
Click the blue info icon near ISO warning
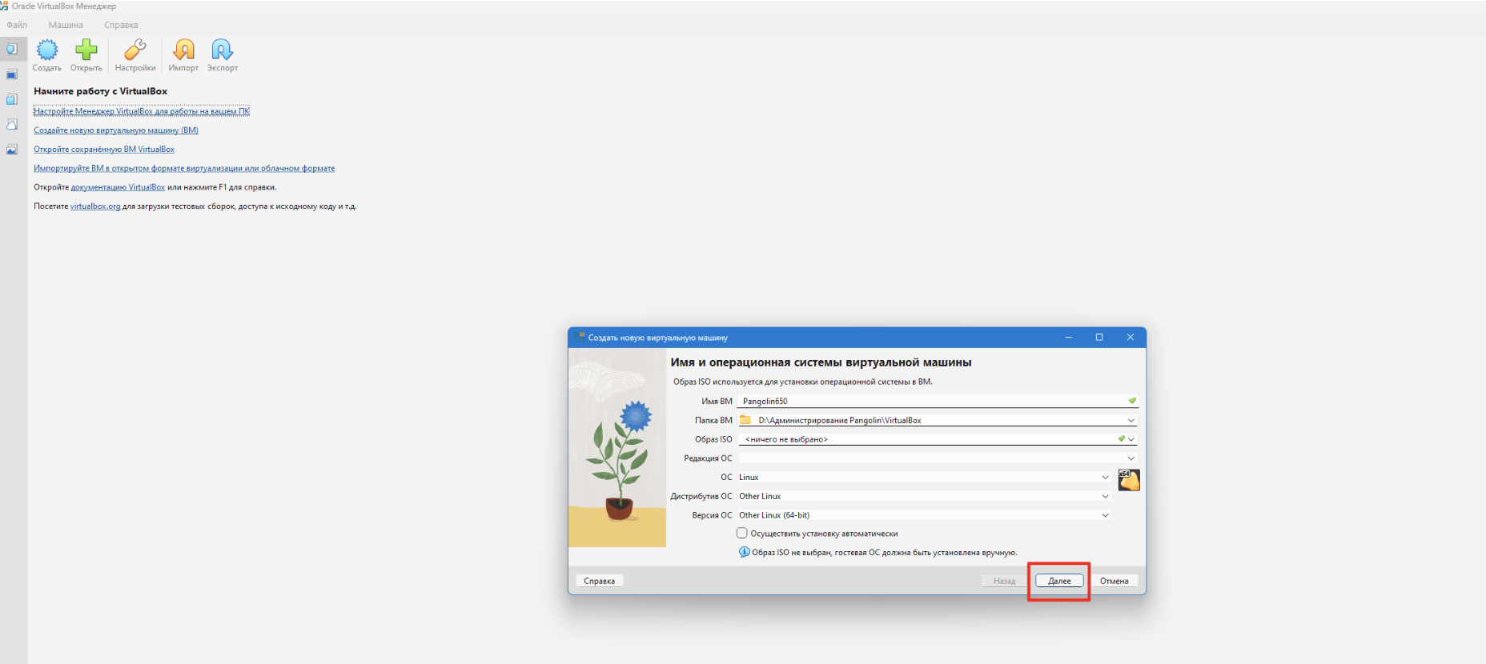(745, 552)
